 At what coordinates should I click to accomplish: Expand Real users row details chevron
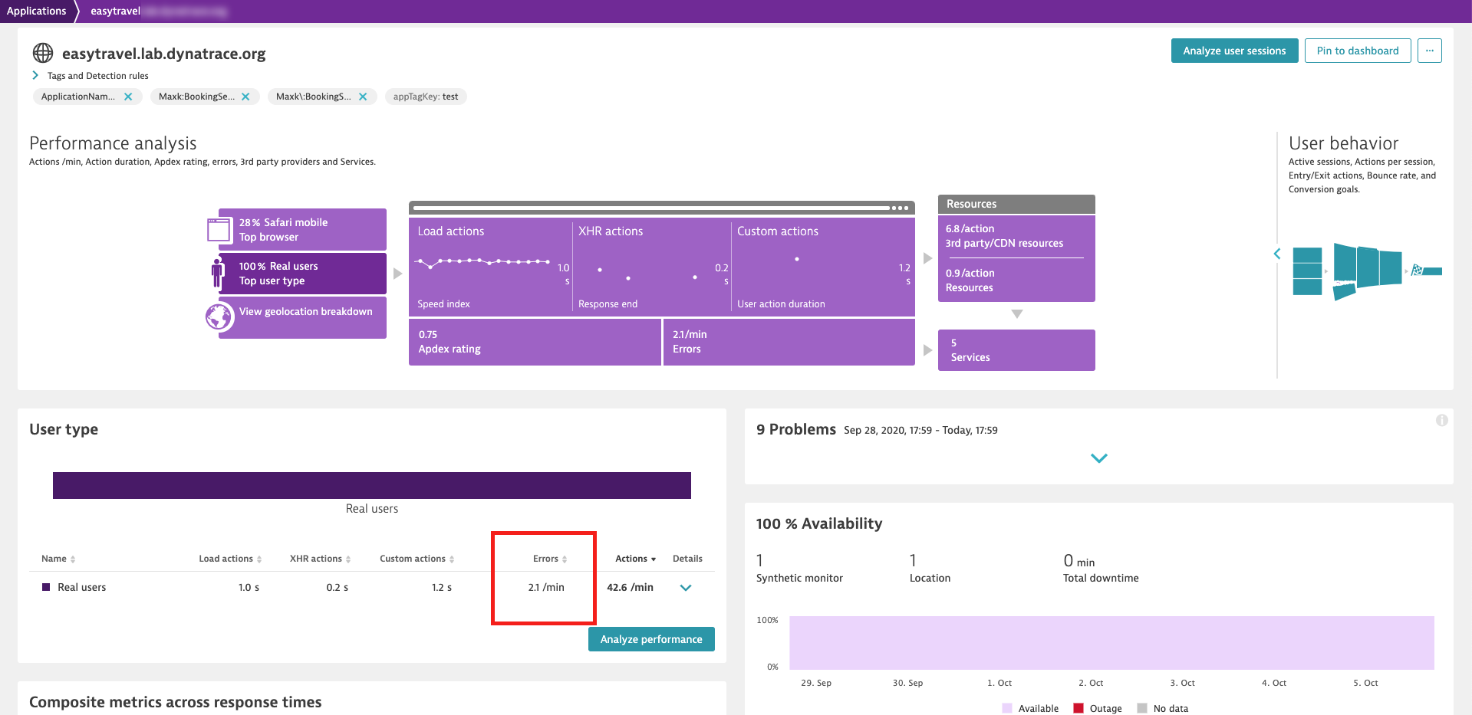pos(686,588)
